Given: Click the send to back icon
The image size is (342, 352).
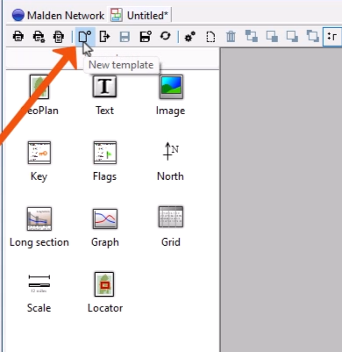Looking at the screenshot, I should (312, 36).
